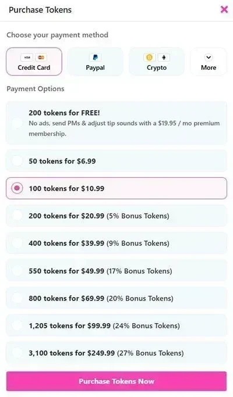Choose Paypal as payment method
This screenshot has width=233, height=397.
click(x=95, y=62)
